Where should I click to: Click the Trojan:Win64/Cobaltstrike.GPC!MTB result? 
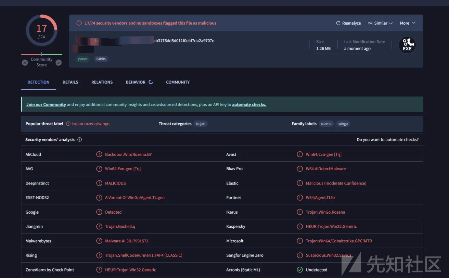(339, 241)
